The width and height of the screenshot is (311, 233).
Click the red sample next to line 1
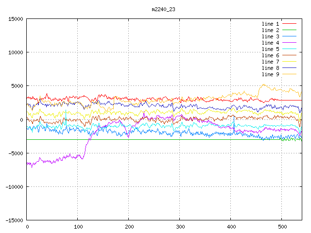(289, 24)
